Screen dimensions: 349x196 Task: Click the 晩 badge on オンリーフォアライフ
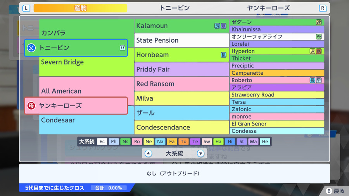tap(319, 37)
